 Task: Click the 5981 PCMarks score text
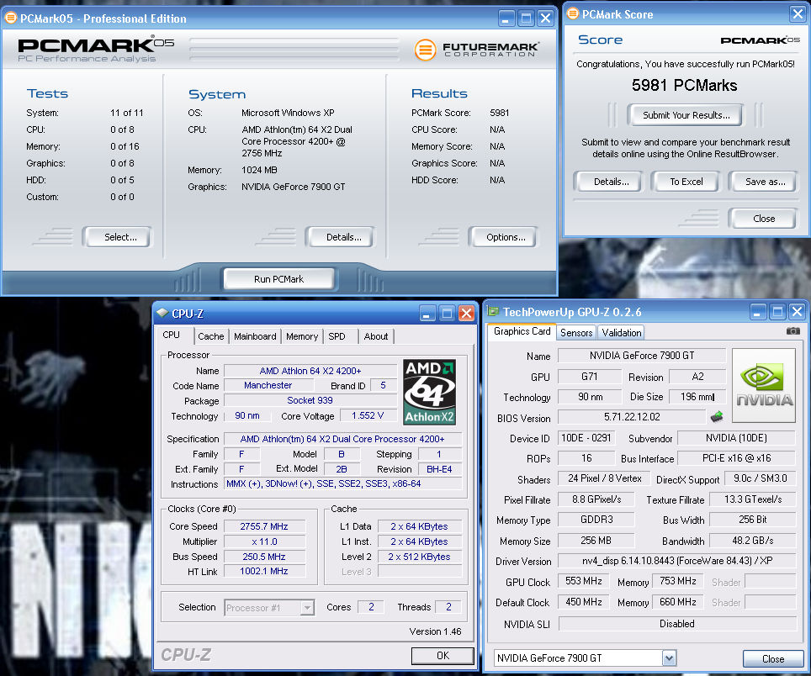coord(684,85)
